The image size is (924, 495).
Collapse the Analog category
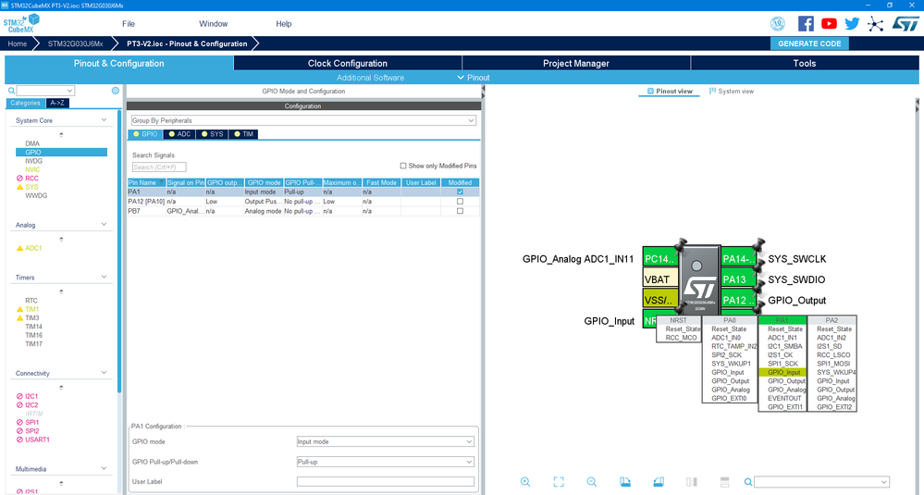tap(105, 225)
